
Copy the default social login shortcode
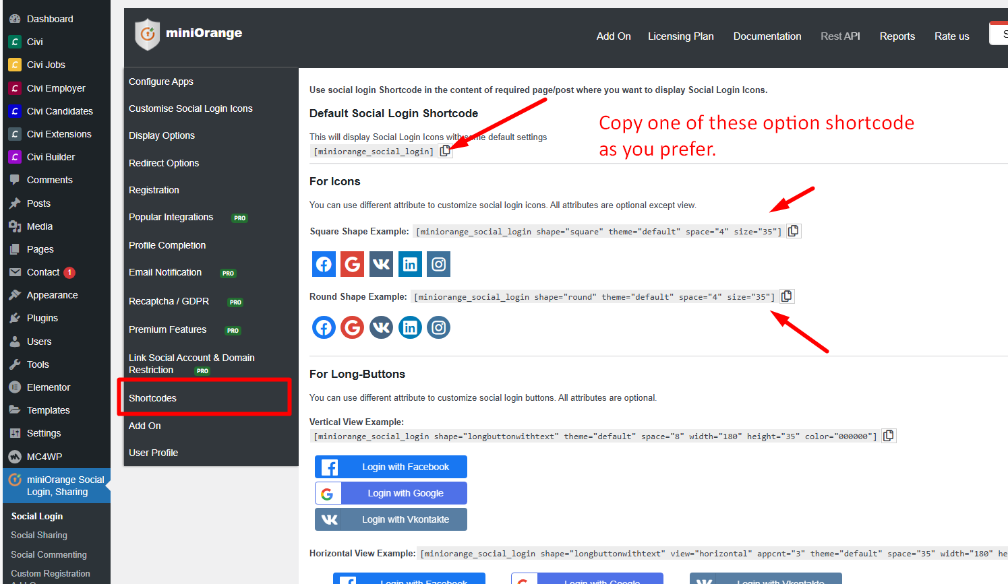tap(445, 151)
